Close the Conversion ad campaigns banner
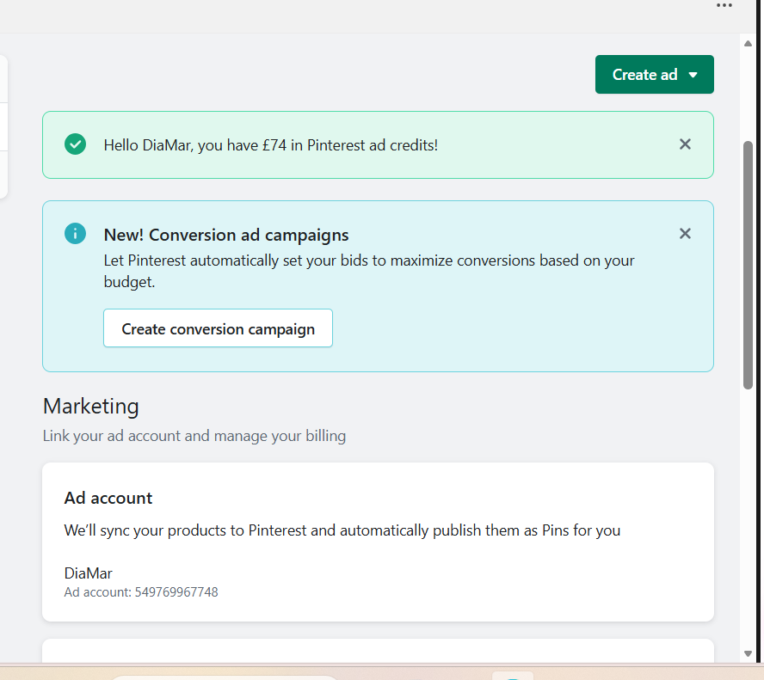The width and height of the screenshot is (764, 680). [x=685, y=234]
